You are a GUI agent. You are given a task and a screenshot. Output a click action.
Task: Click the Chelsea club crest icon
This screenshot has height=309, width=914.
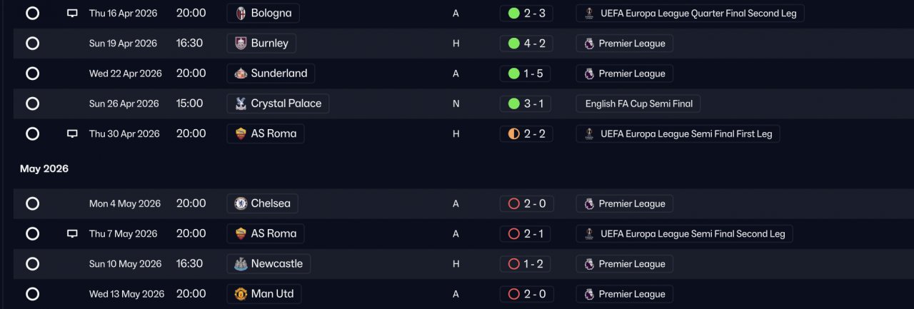[x=241, y=203]
